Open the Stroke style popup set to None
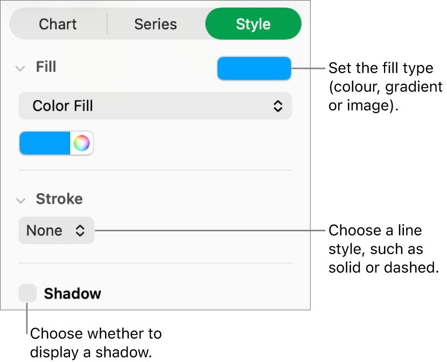Viewport: 447px width, 362px height. (x=56, y=230)
